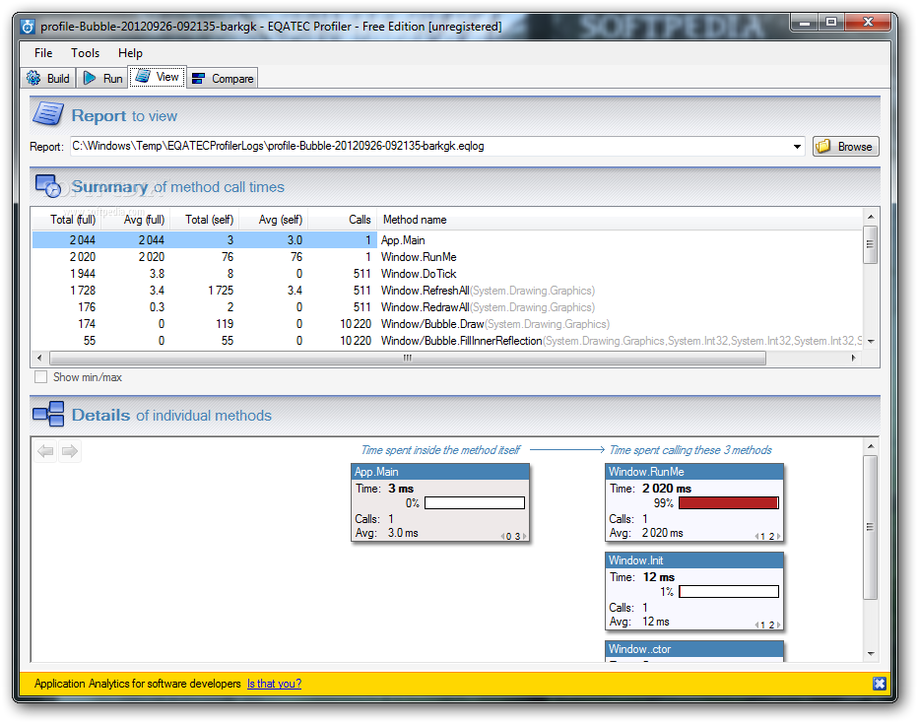Select the Window/Bubble.FillInnerReflection row

[447, 341]
